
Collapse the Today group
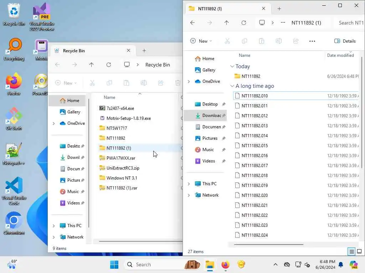coord(232,66)
